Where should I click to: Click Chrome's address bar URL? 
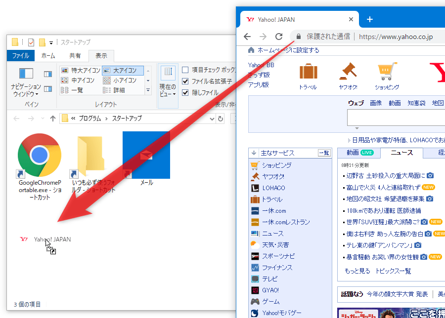[x=396, y=37]
